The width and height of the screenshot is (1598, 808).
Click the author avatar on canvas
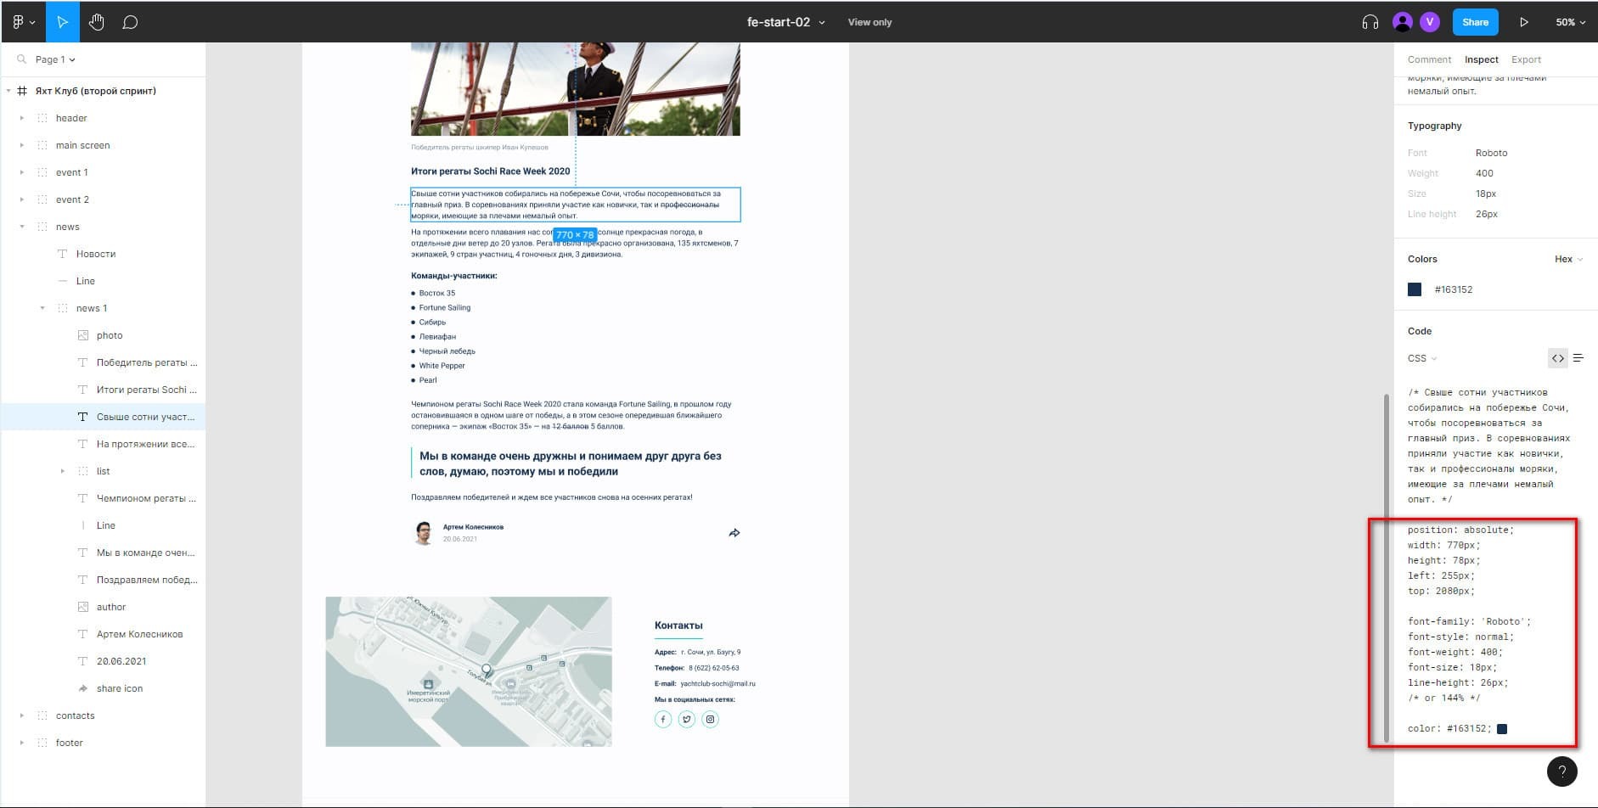tap(424, 533)
